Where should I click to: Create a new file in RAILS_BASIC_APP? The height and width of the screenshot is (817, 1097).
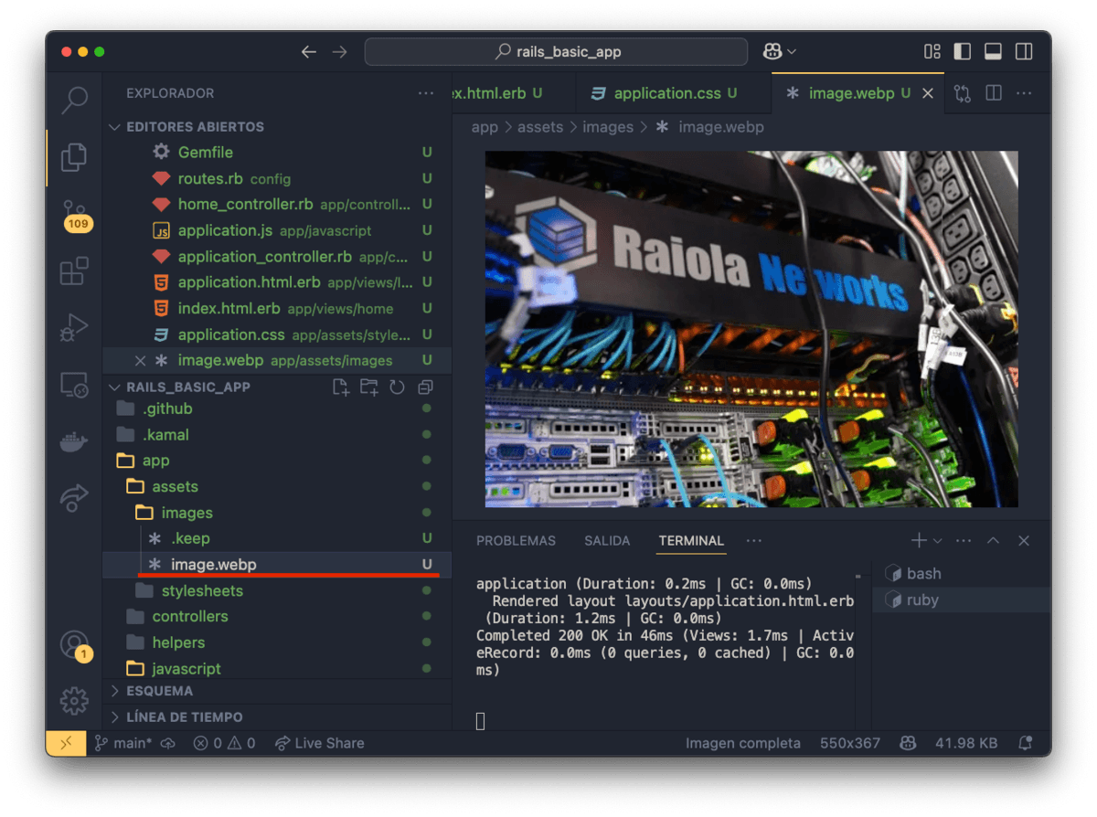[341, 387]
